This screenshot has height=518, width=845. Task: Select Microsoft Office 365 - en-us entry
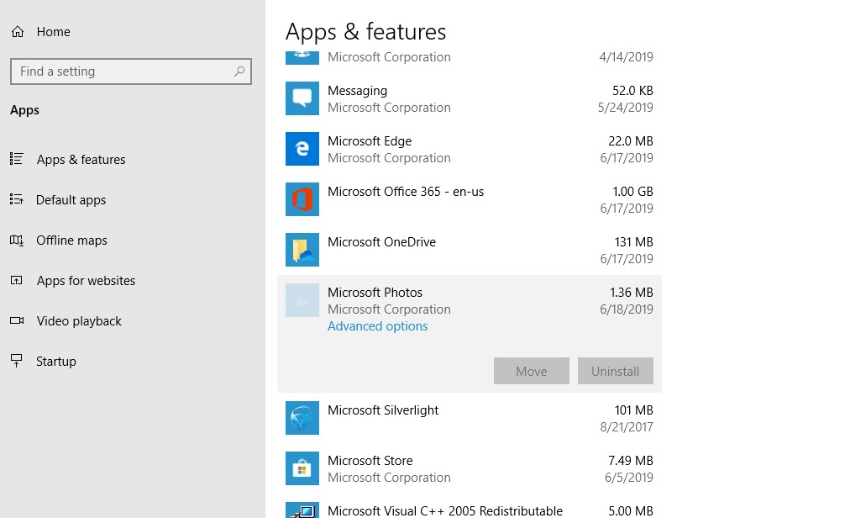406,192
